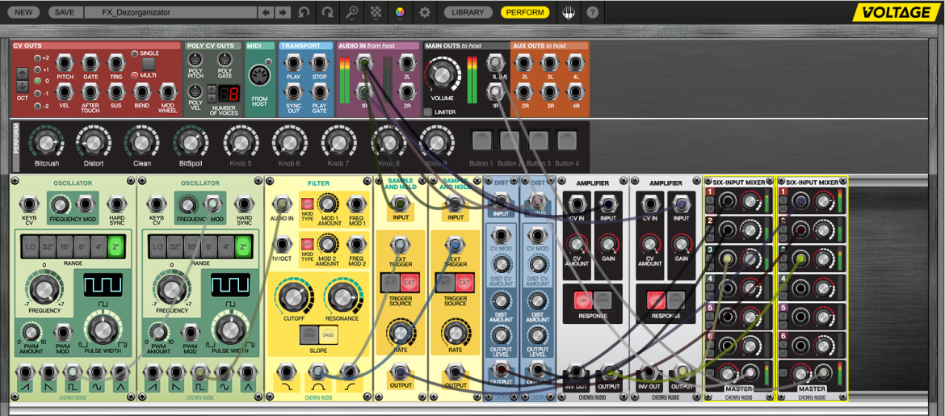Click perform Button 4
The height and width of the screenshot is (416, 945).
pos(567,141)
